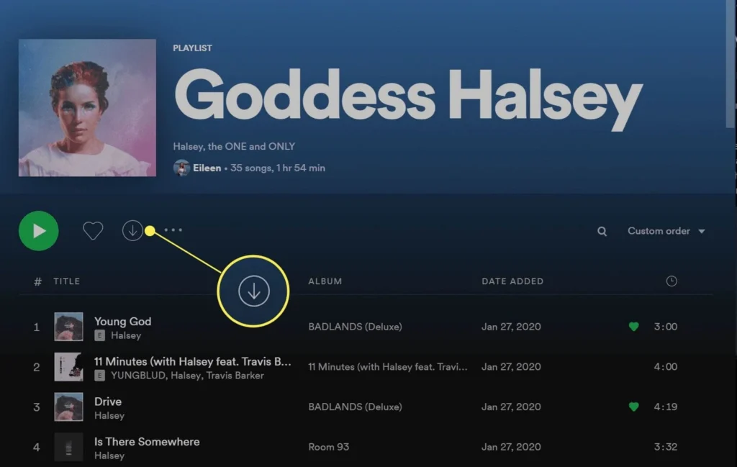Open BADLANDS (Deluxe) album for Young God
The height and width of the screenshot is (467, 737).
point(356,327)
